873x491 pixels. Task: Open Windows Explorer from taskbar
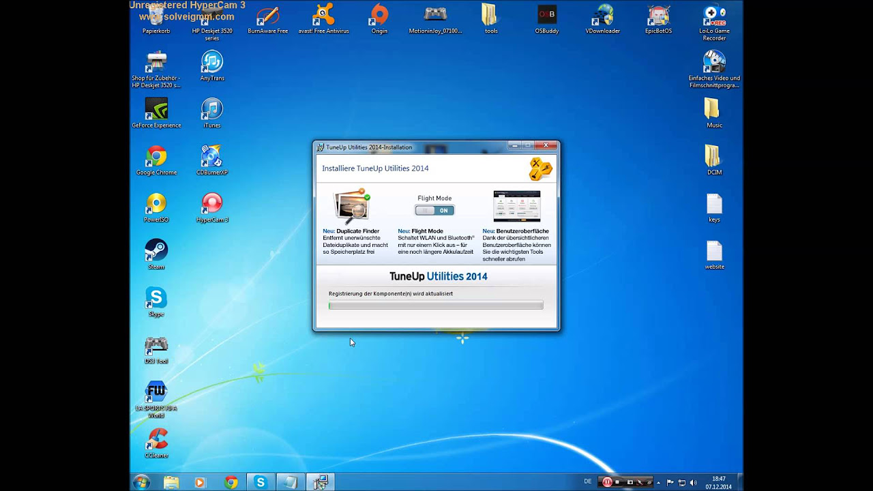171,482
